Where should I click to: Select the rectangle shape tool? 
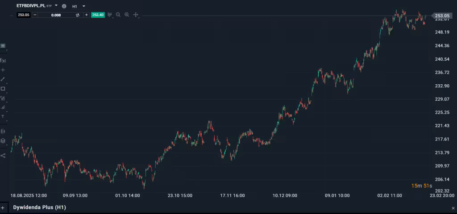[x=3, y=89]
